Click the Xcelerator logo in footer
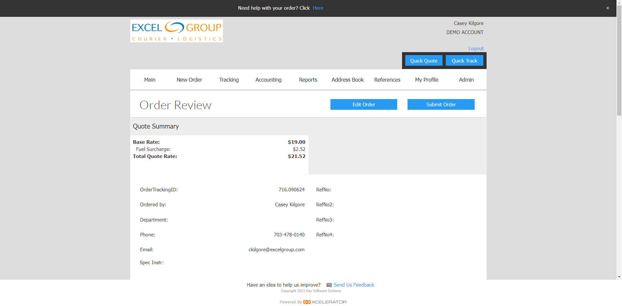The height and width of the screenshot is (306, 622). (325, 302)
